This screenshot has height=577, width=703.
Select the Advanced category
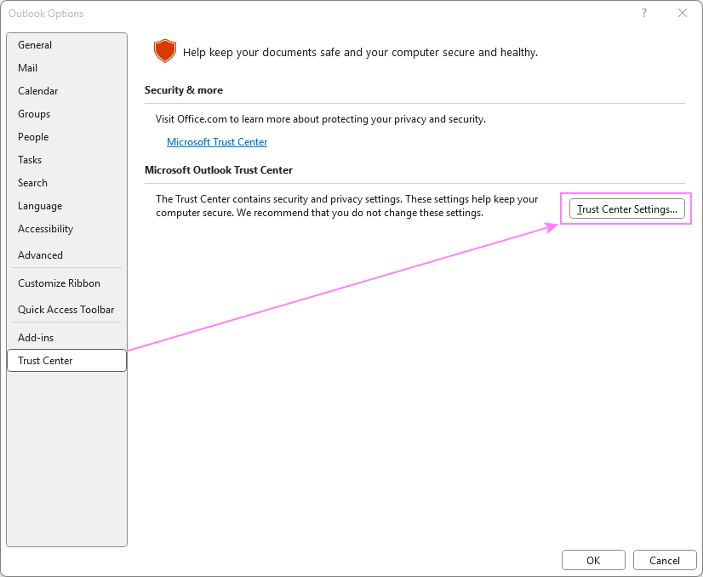pos(66,255)
